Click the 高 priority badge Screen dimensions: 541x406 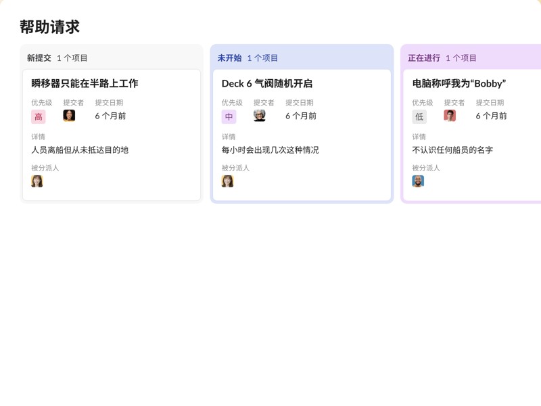tap(37, 116)
